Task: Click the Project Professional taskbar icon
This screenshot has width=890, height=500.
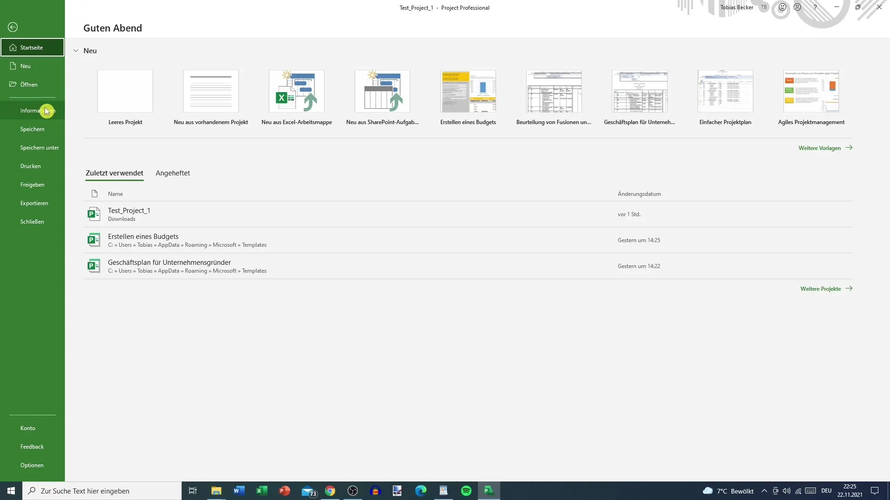Action: click(489, 491)
